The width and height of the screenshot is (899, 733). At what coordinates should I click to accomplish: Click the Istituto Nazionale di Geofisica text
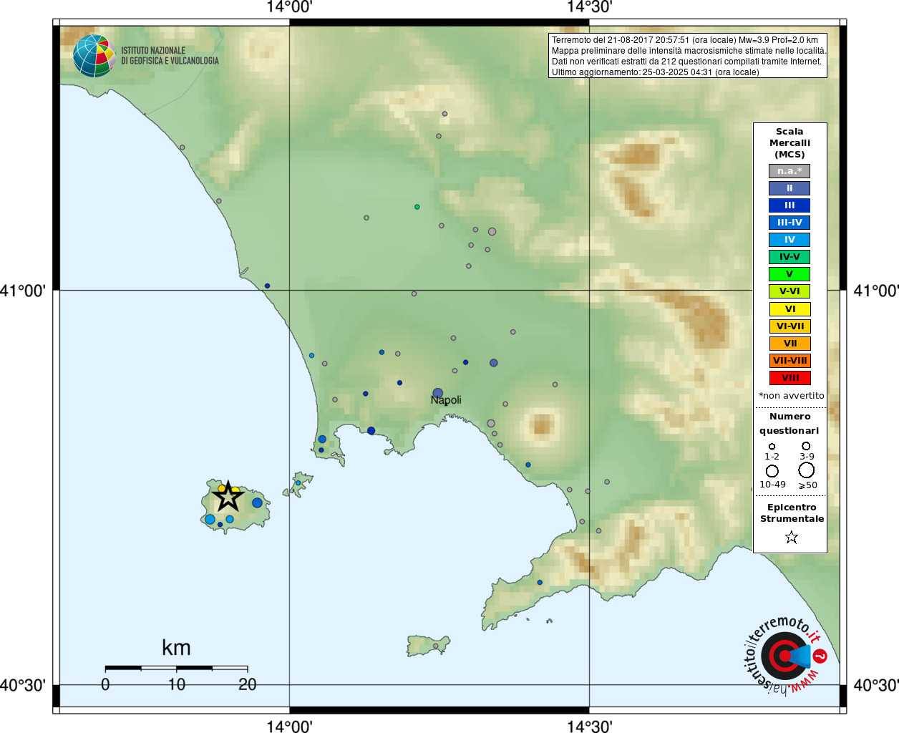coord(170,56)
